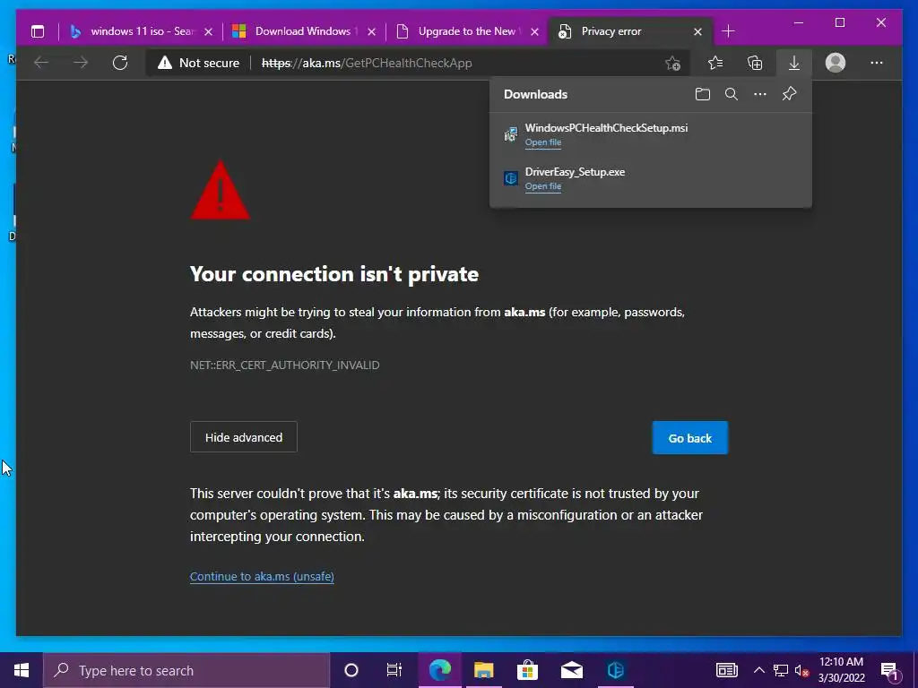Viewport: 918px width, 688px height.
Task: Click the Not secure warning indicator
Action: coord(198,63)
